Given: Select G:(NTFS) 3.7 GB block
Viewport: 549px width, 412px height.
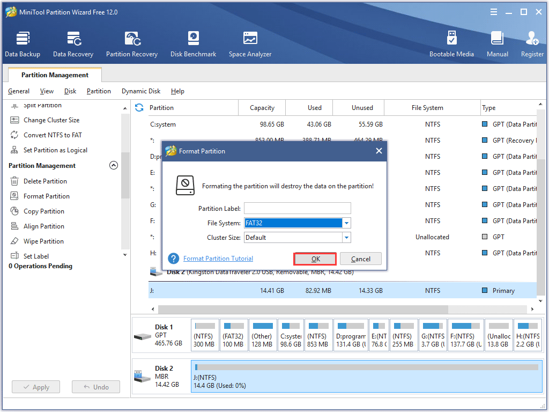Looking at the screenshot, I should 433,336.
